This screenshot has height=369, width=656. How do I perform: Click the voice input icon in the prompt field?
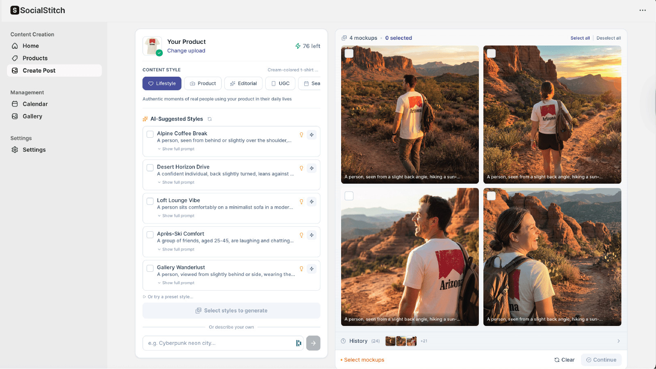pos(298,343)
